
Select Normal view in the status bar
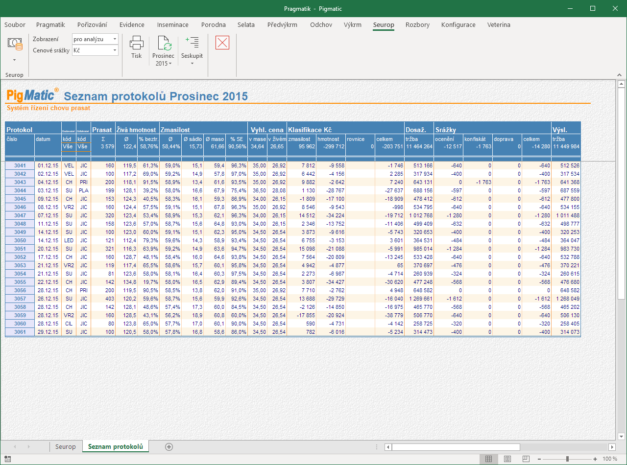tap(488, 459)
